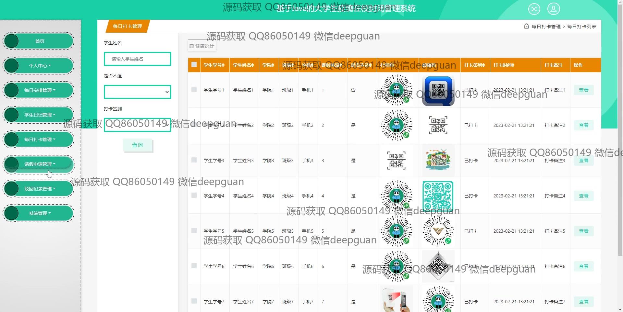Click the circular X icon in header

[534, 9]
